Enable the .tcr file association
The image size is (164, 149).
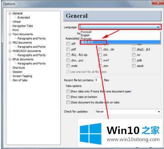[x=134, y=55]
